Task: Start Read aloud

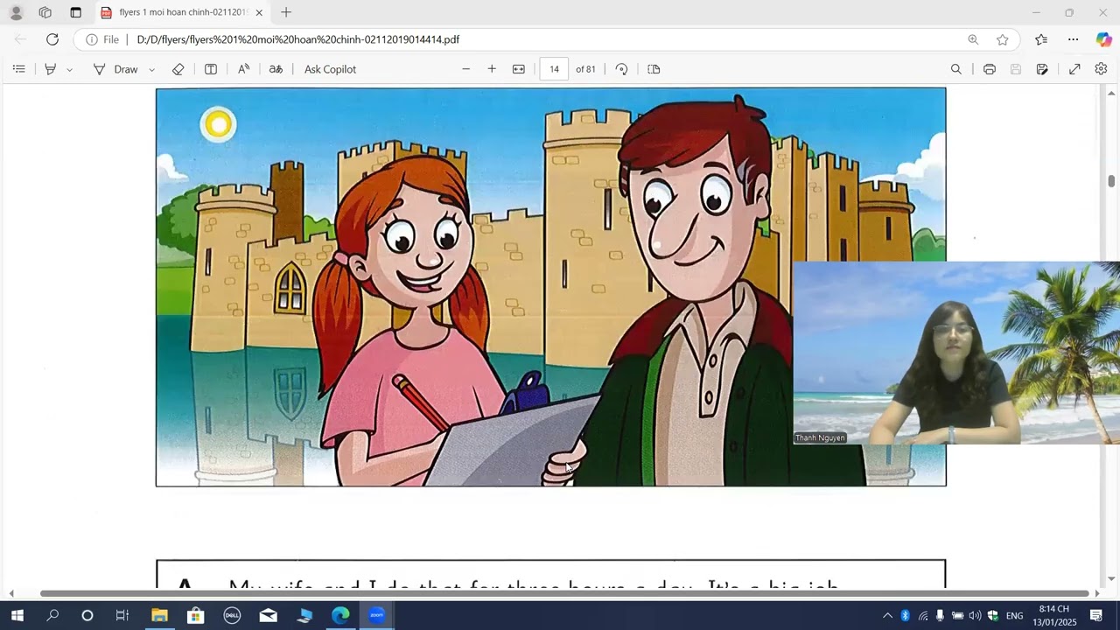Action: (x=243, y=69)
